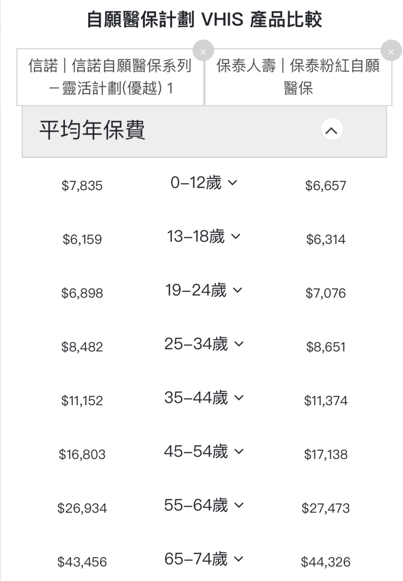Expand the 25–34歲 age group row
The image size is (403, 581).
point(203,344)
